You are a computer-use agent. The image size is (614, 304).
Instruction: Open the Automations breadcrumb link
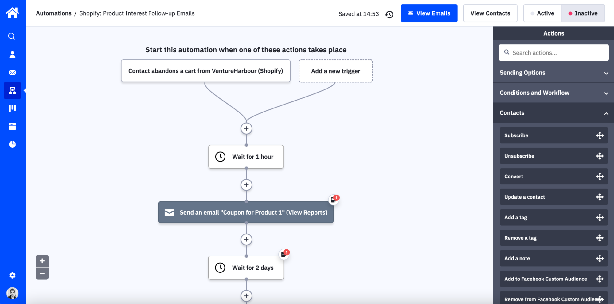(54, 13)
